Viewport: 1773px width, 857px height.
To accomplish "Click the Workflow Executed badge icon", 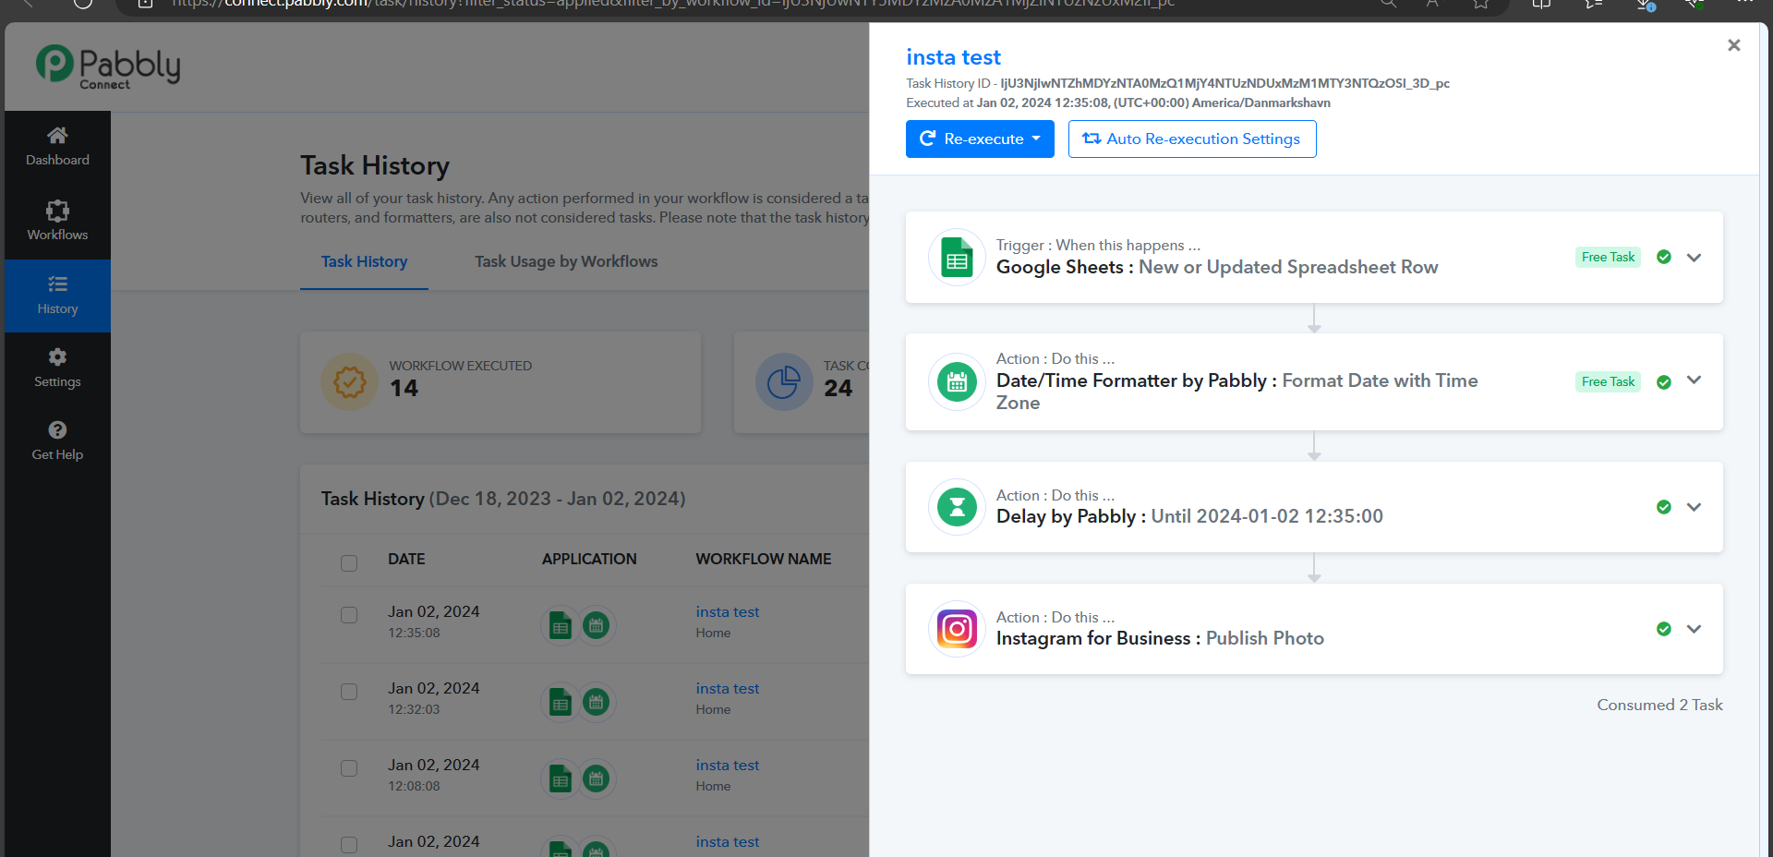I will [x=349, y=381].
